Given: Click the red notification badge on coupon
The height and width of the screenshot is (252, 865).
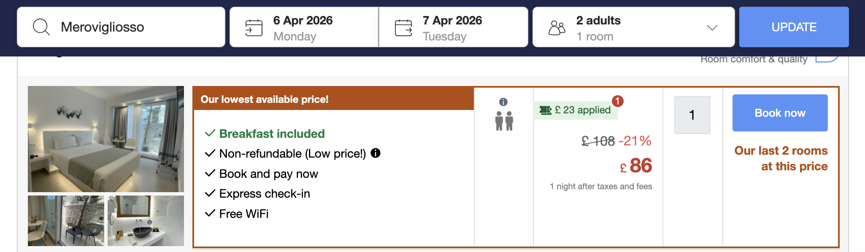Looking at the screenshot, I should coord(617,101).
